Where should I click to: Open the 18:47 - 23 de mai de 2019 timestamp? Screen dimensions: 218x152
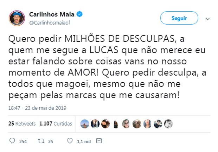pos(37,108)
